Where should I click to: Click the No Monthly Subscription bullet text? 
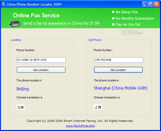pyautogui.click(x=135, y=18)
